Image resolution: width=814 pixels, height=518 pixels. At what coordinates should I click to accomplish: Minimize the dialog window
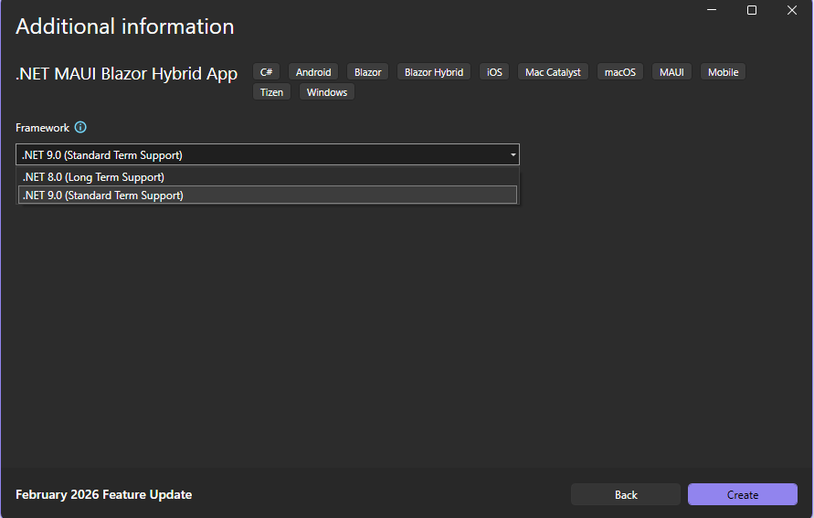tap(712, 10)
